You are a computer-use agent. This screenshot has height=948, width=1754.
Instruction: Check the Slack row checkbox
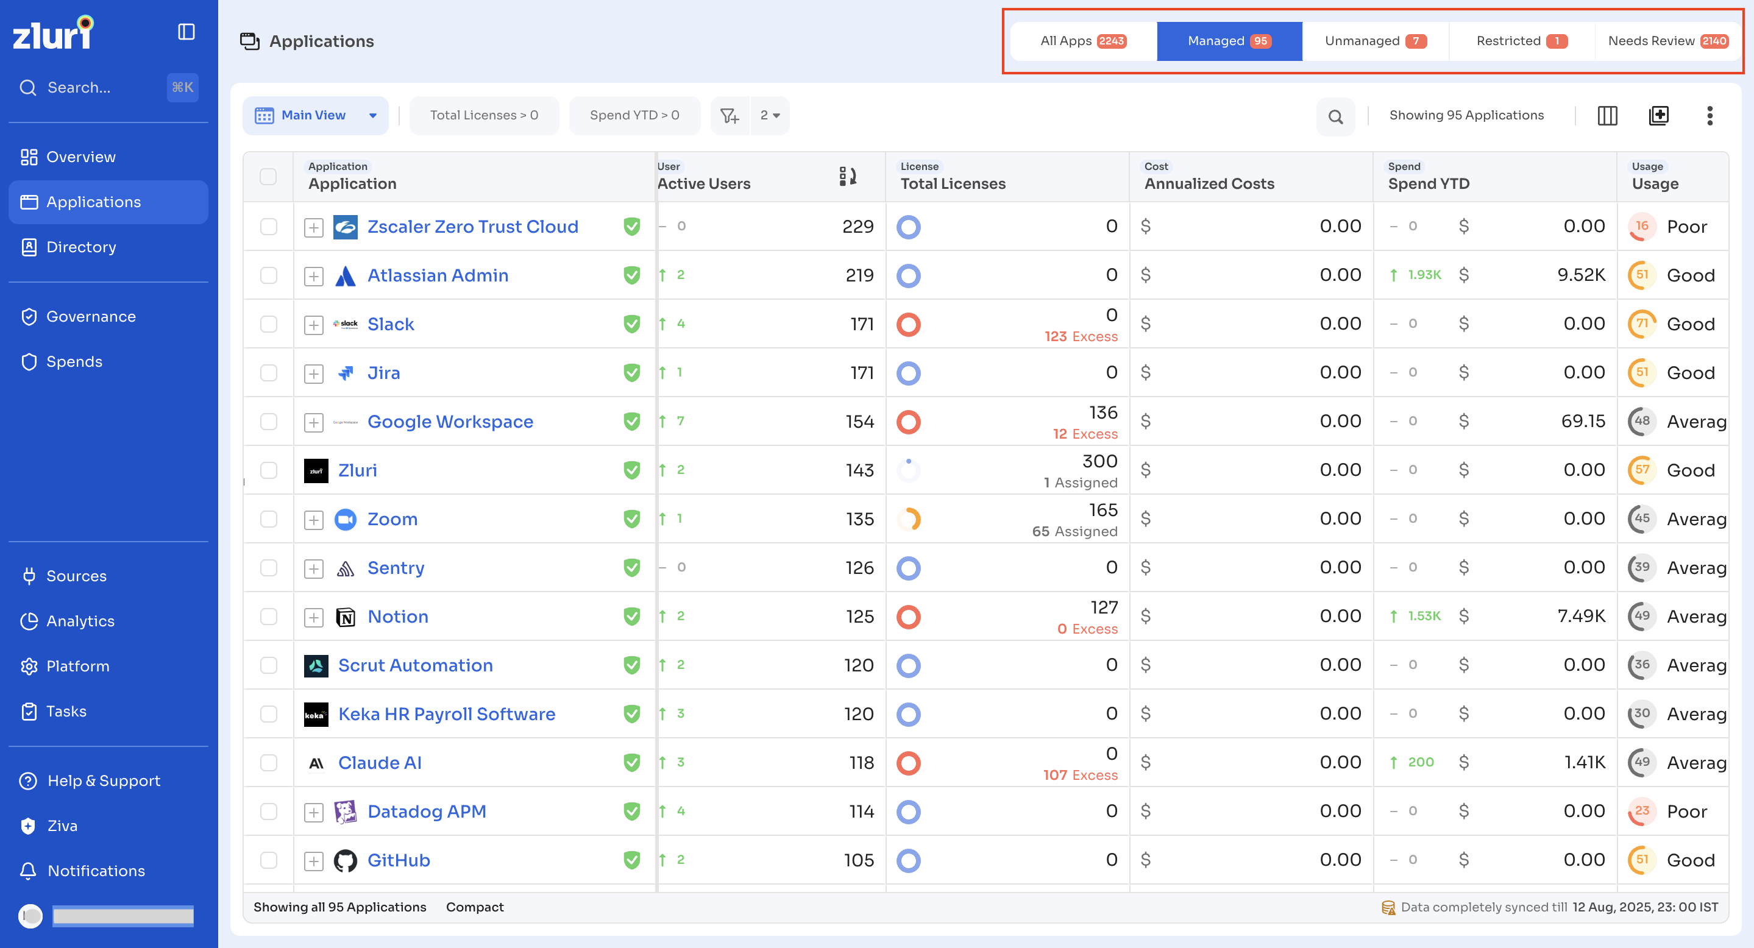268,324
